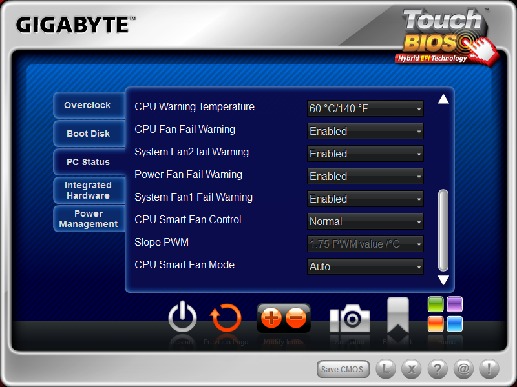Click the CPU Smart Fan Control label
The image size is (517, 387).
pos(188,219)
